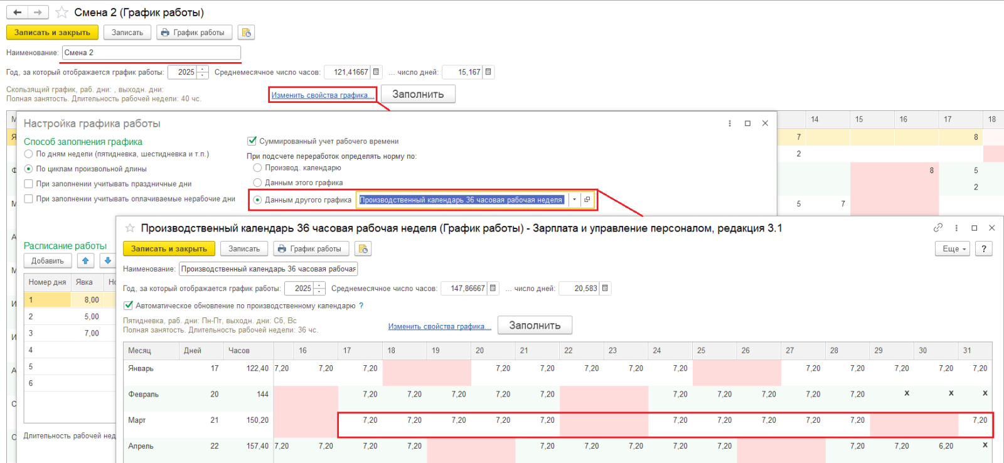Move schedule row up with the blue up arrow
This screenshot has height=463, width=1004.
(x=85, y=261)
